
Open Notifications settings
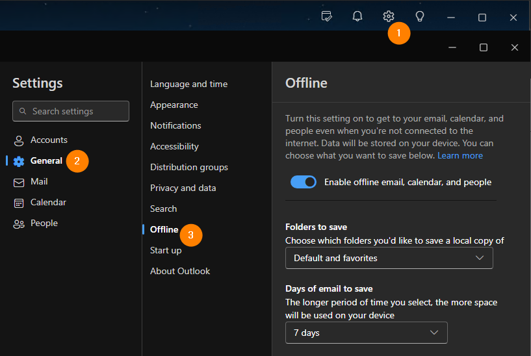coord(175,125)
